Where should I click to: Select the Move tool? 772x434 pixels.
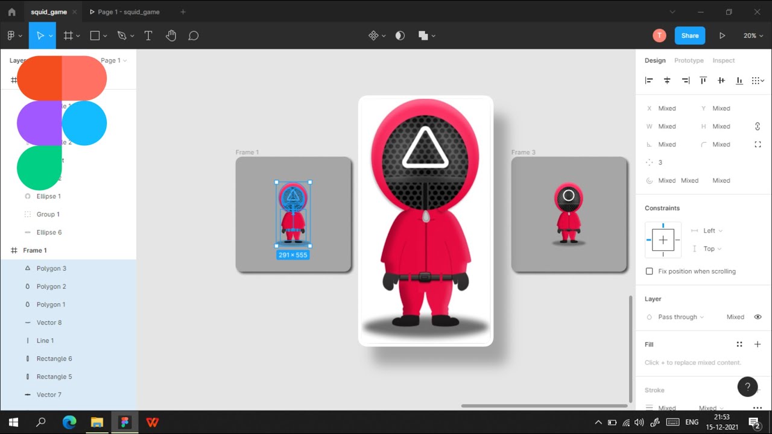[x=40, y=36]
